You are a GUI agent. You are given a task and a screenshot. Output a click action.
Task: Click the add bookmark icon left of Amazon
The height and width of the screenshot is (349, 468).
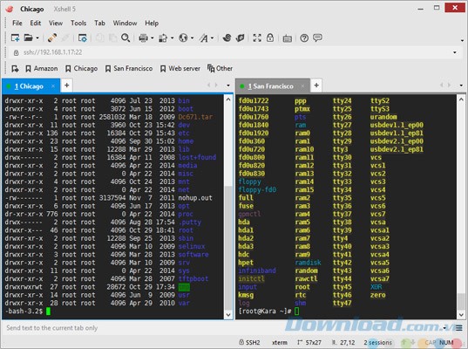pos(15,69)
